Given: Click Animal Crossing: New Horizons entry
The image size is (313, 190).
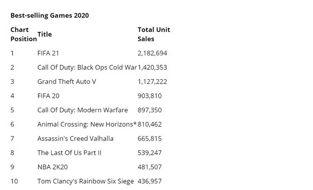Looking at the screenshot, I should (x=87, y=124).
